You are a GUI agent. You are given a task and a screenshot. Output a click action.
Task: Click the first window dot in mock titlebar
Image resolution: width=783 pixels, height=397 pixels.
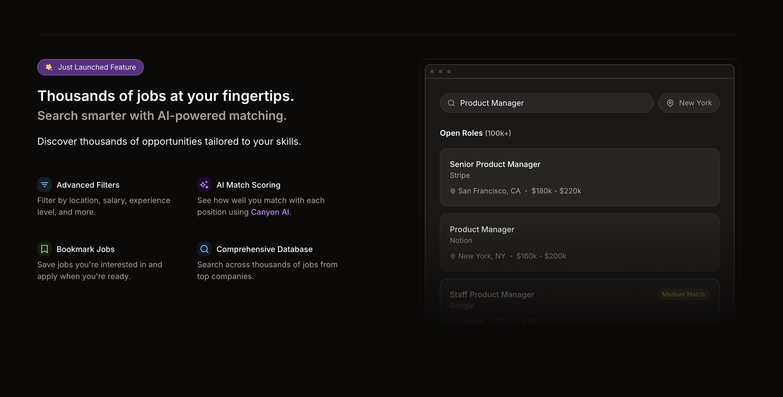[432, 71]
